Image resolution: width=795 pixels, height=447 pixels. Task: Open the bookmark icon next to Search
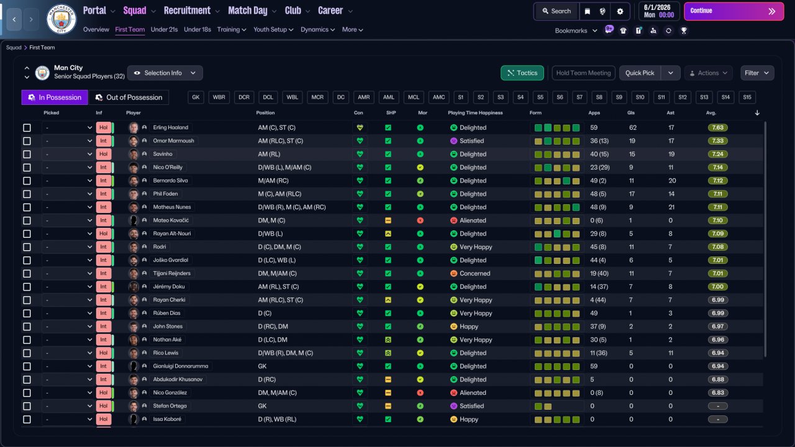(587, 11)
